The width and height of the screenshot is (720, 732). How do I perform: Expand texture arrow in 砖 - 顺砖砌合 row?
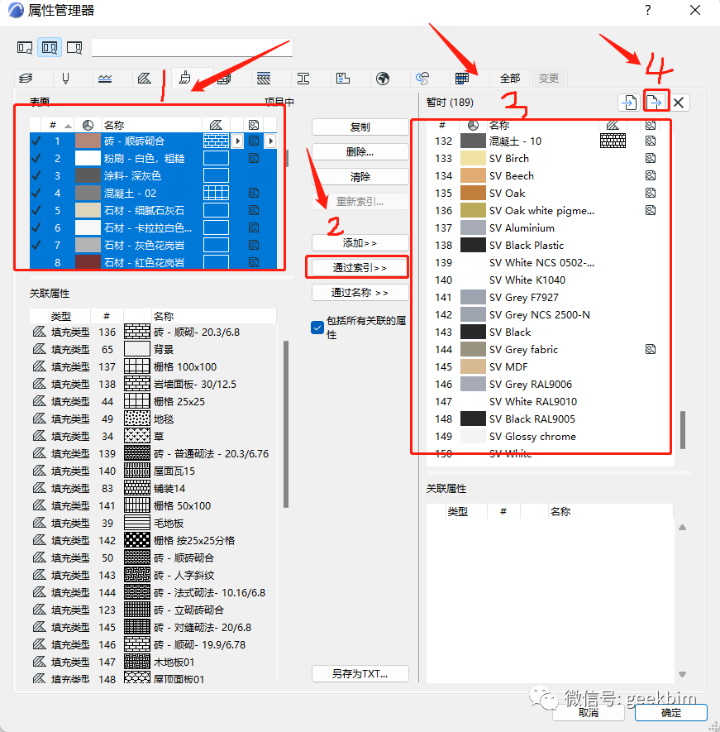tap(270, 141)
